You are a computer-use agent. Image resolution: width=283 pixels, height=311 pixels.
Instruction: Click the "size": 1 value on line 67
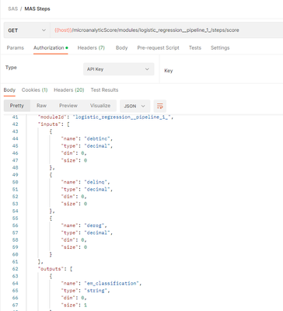coord(86,305)
